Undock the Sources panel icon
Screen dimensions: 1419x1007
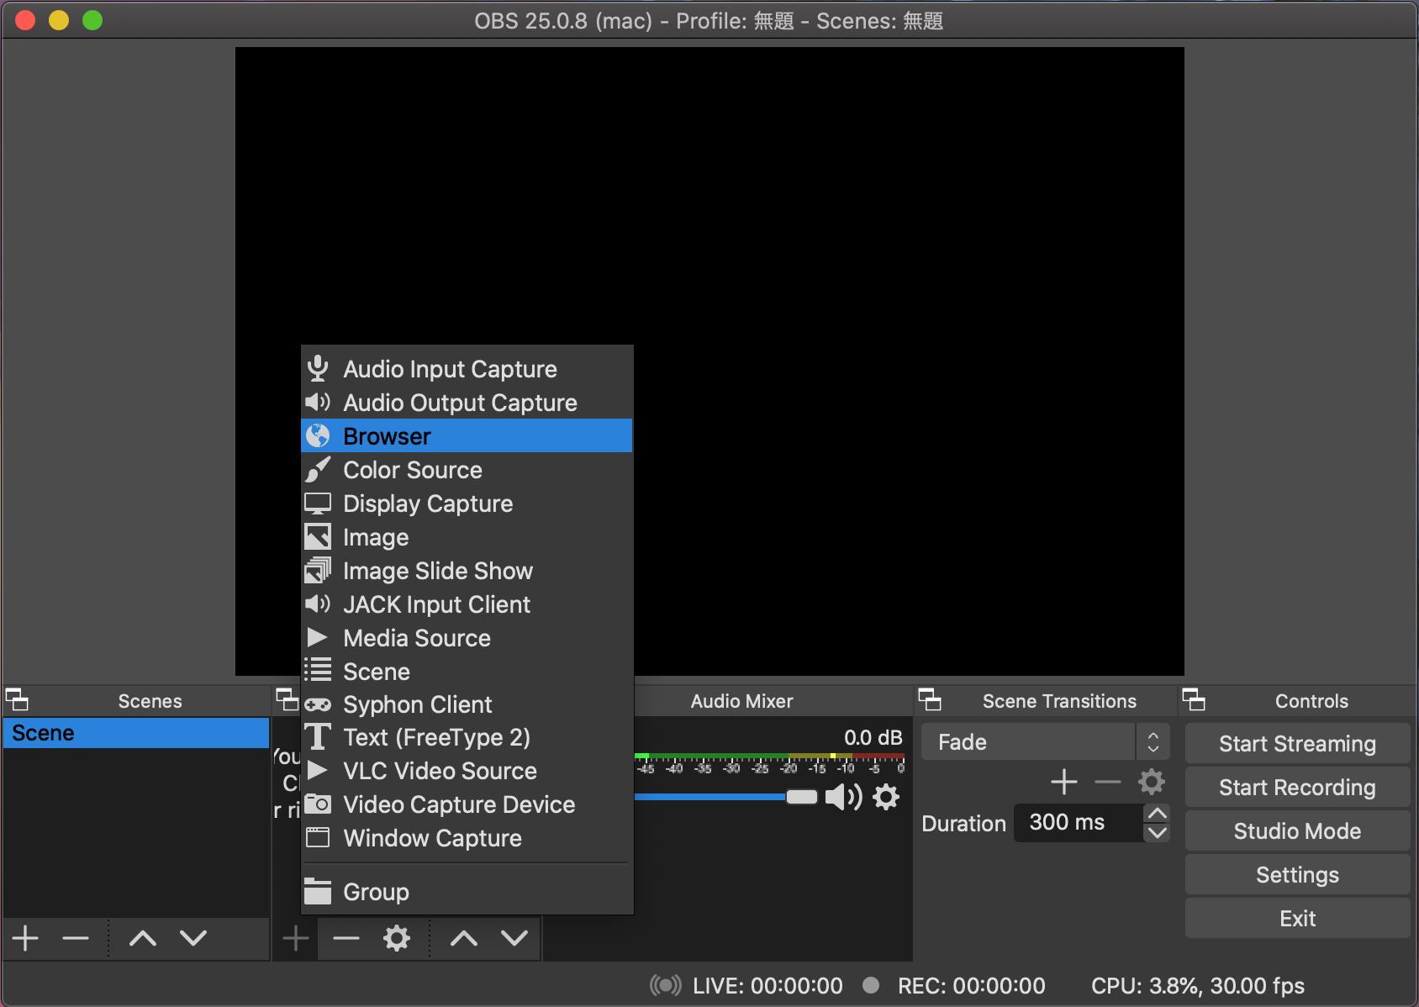click(x=287, y=699)
